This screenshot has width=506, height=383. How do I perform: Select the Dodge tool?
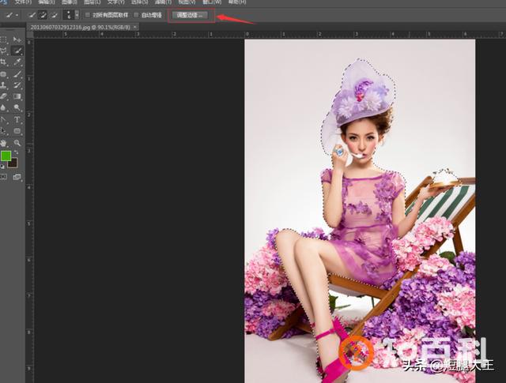(x=17, y=107)
